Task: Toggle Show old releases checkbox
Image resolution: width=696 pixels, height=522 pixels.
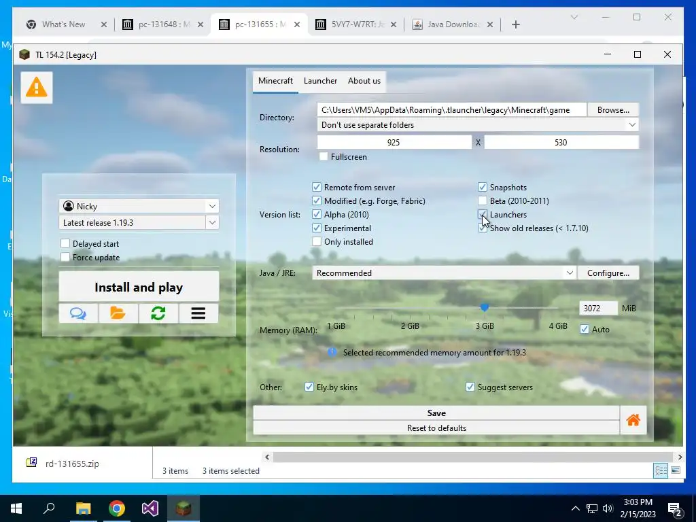Action: click(483, 228)
